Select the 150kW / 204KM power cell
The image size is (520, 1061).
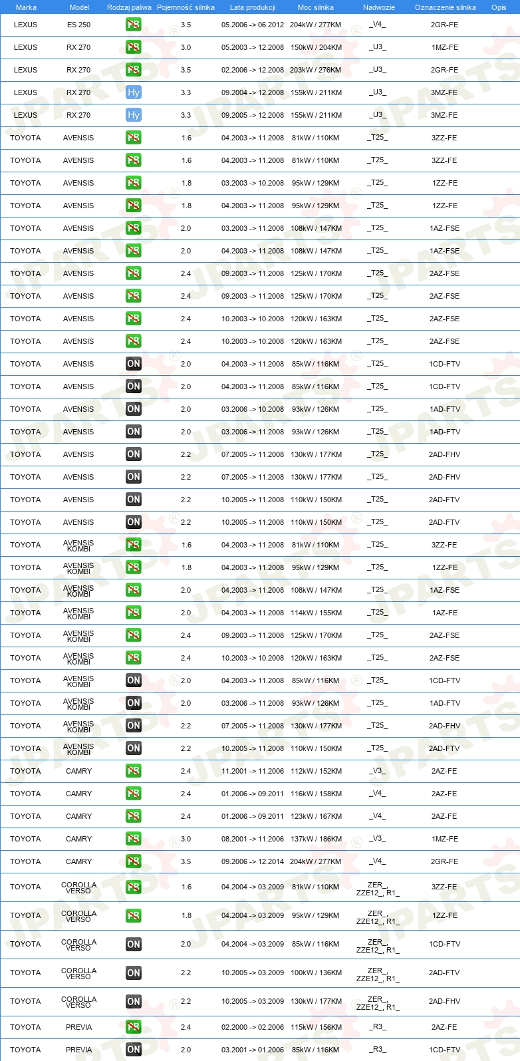317,47
